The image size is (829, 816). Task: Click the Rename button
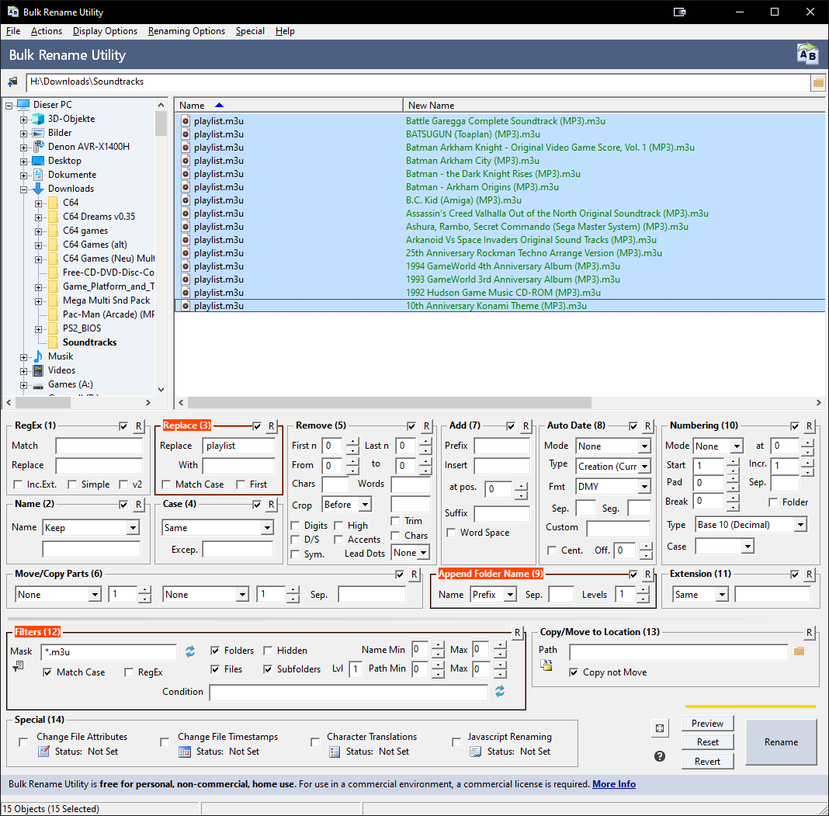(x=781, y=742)
